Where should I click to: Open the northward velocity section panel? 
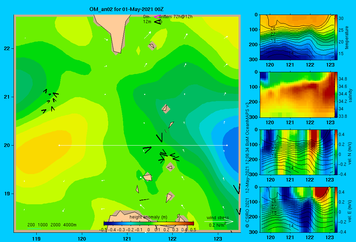(x=297, y=152)
